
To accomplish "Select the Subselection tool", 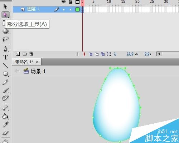I will 5,15.
